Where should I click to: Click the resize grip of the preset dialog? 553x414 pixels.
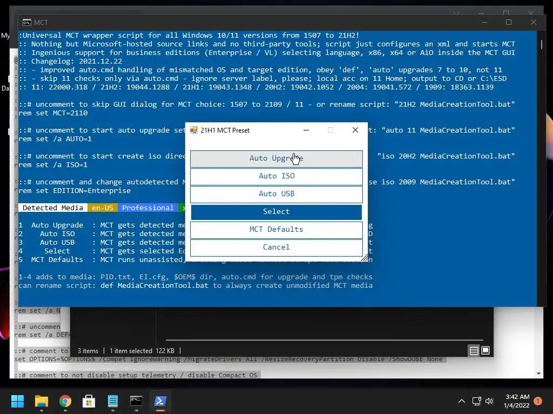coord(365,258)
